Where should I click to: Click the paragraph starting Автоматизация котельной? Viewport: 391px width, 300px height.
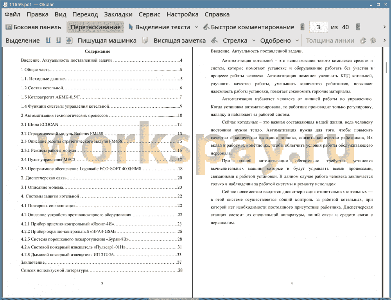292,76
